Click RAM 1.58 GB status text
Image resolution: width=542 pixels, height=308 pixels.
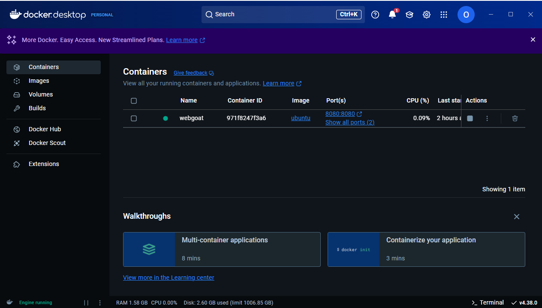click(132, 303)
